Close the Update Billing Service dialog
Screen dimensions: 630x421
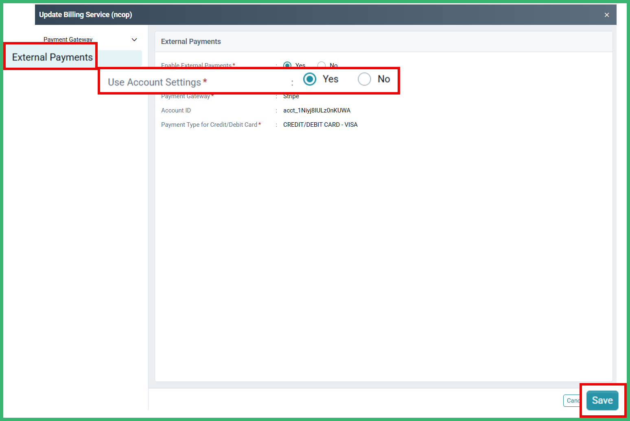point(606,15)
